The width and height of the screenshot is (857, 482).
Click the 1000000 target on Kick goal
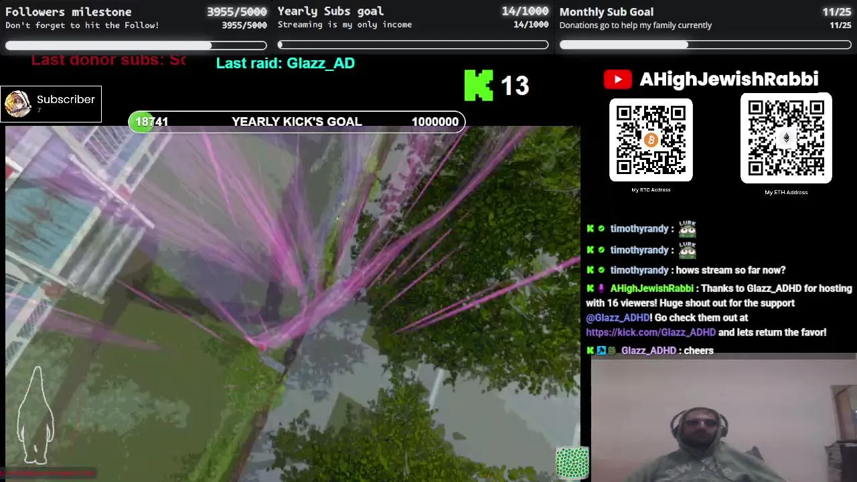(x=435, y=122)
